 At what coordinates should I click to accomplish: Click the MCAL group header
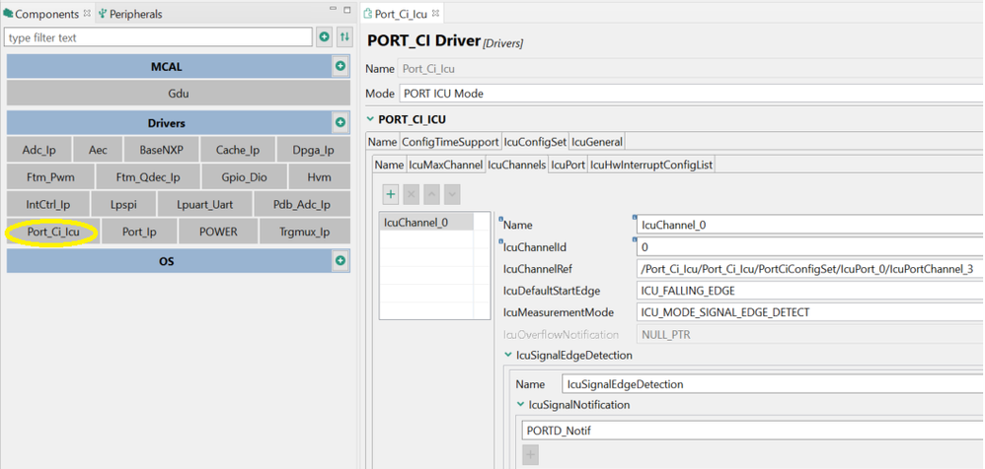pos(169,66)
